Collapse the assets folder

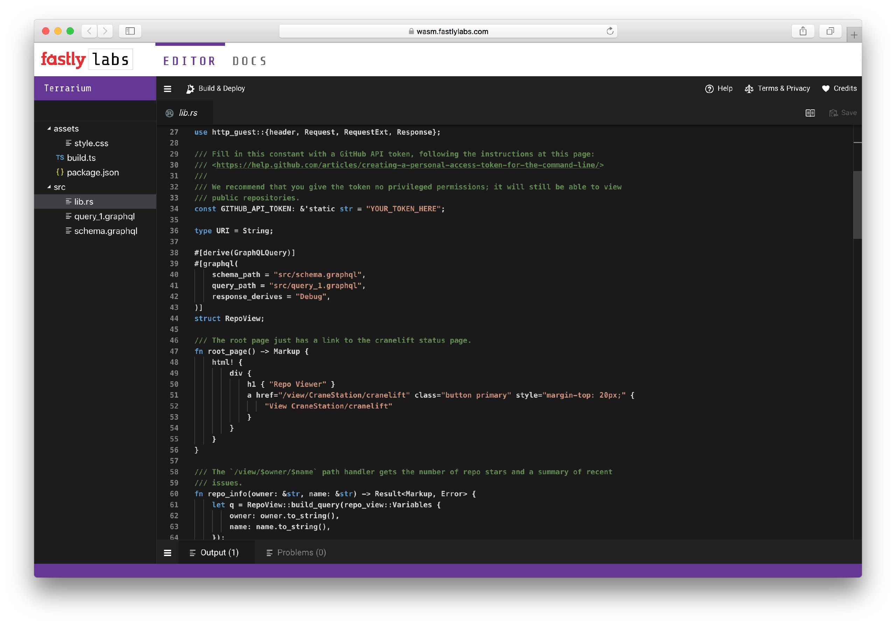click(x=49, y=128)
